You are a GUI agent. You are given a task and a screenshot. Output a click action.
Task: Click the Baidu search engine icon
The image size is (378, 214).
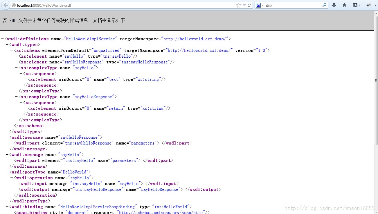pos(258,5)
